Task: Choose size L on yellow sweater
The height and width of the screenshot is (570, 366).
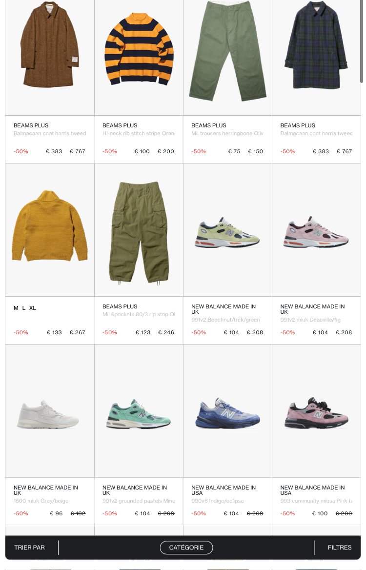Action: [x=24, y=308]
